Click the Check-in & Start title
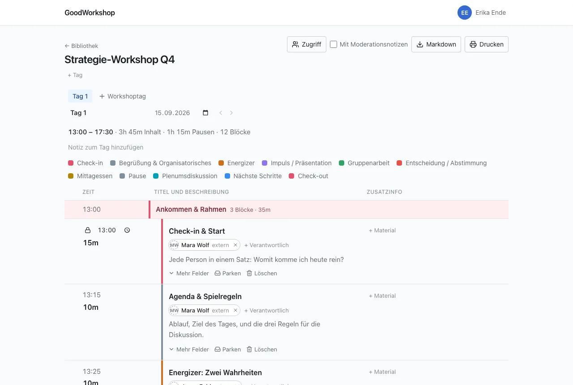The image size is (573, 385). [197, 231]
